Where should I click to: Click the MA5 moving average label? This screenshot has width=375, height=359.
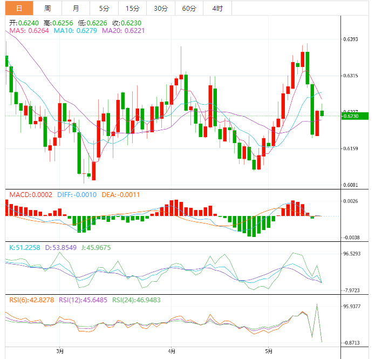point(29,31)
